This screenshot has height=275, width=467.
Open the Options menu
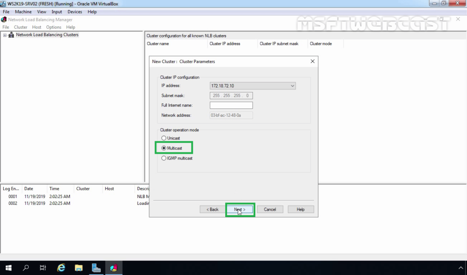pyautogui.click(x=54, y=27)
